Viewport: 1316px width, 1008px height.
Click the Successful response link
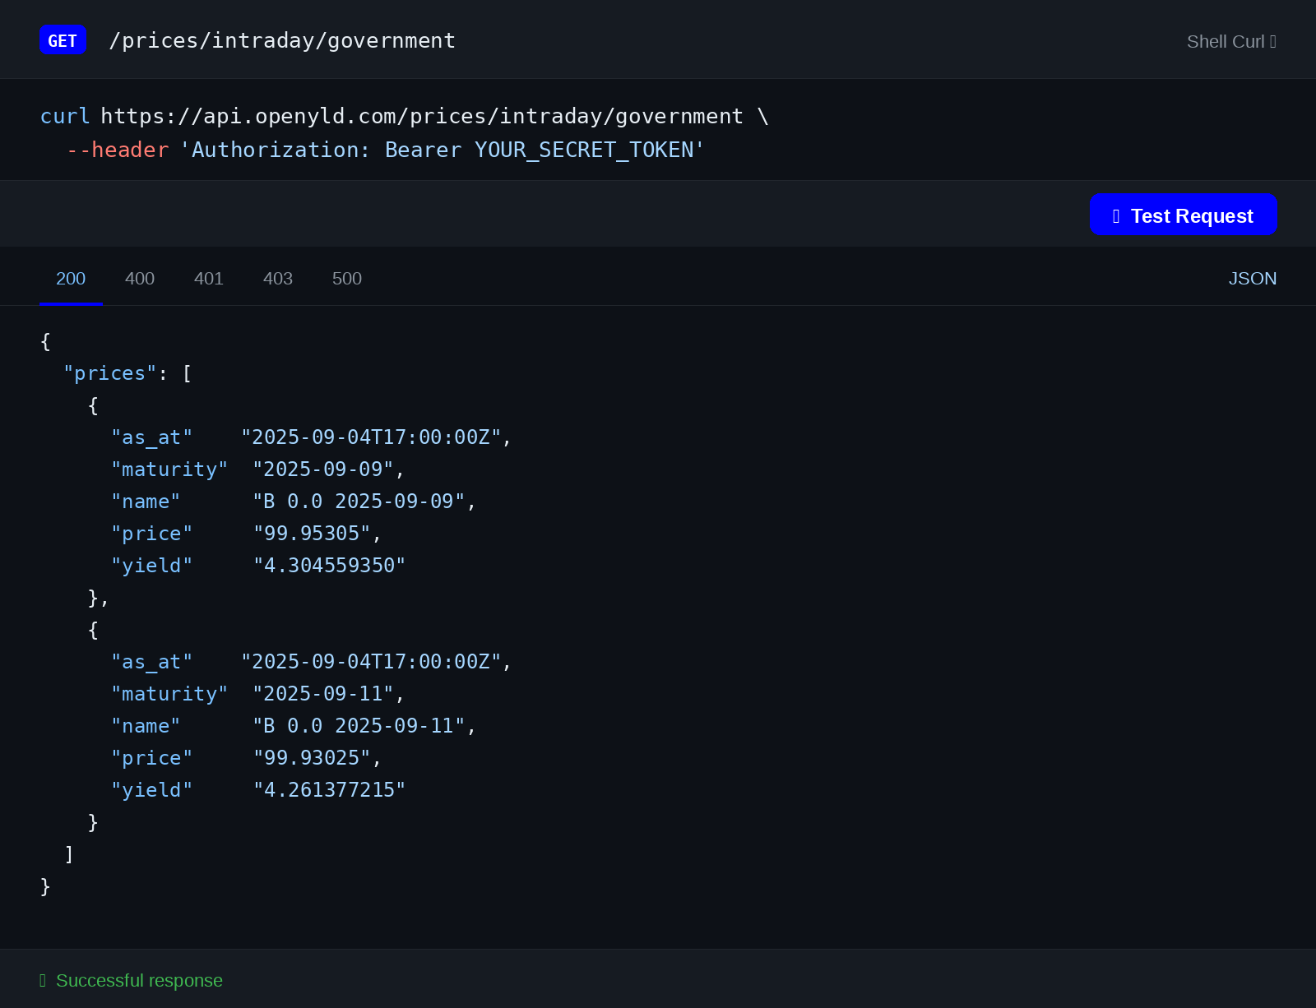(x=139, y=980)
